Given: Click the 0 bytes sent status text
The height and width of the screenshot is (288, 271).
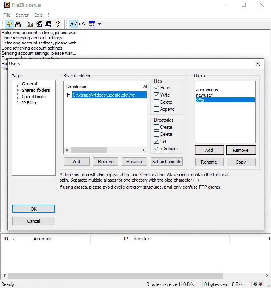Looking at the screenshot, I should click(217, 284).
